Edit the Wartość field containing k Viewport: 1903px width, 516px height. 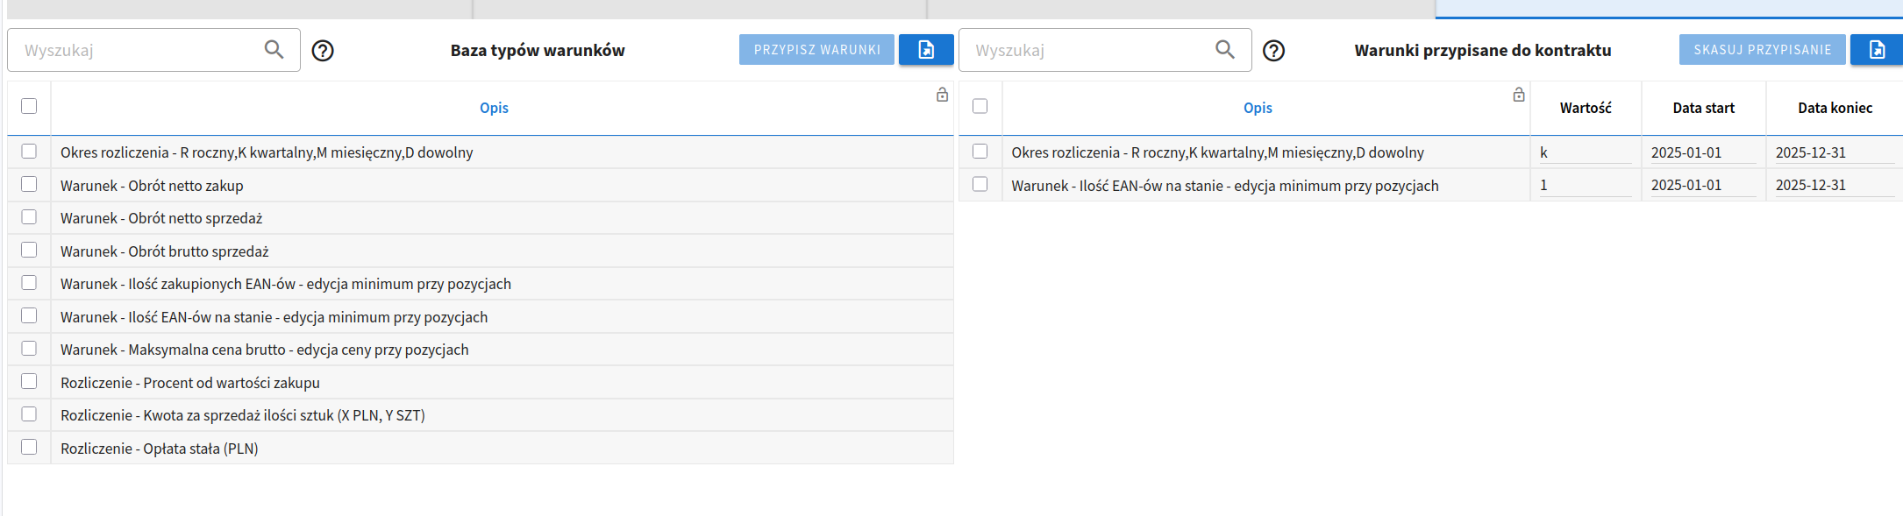(x=1584, y=152)
